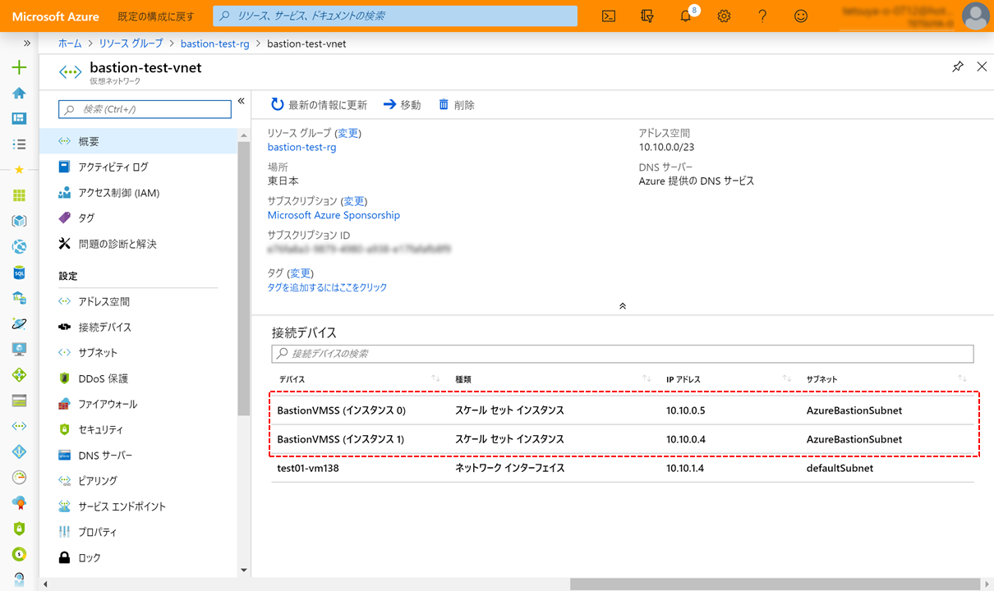Open the feedback smiley icon
The image size is (994, 591).
click(x=801, y=16)
